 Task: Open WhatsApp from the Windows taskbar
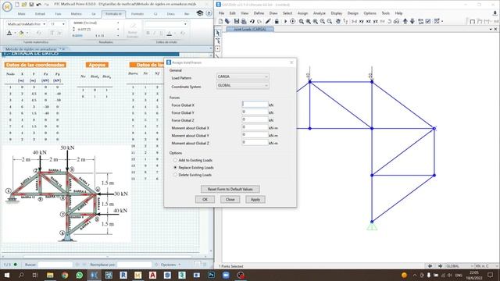tap(79, 275)
